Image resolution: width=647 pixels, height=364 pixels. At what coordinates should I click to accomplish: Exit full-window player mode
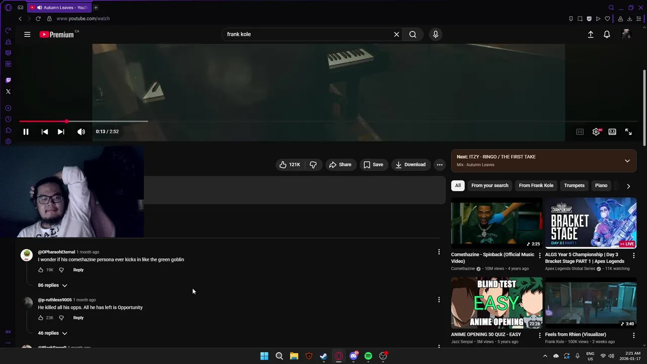pos(628,131)
